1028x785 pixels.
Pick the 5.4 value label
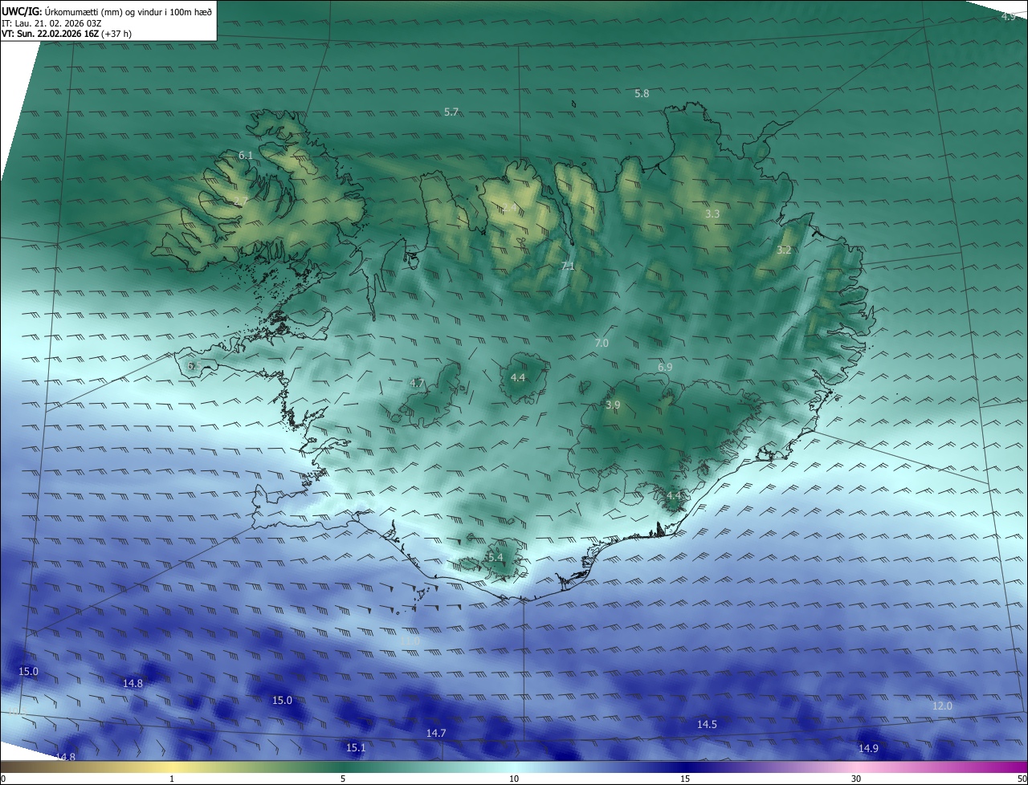(x=495, y=558)
